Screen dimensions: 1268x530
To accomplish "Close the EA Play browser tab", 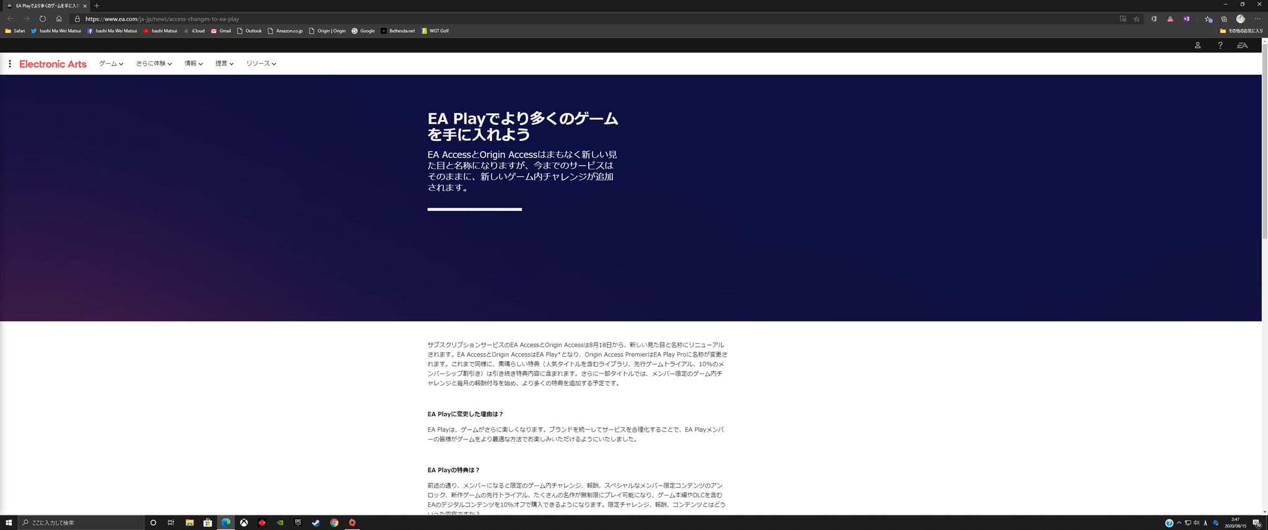I will point(85,6).
